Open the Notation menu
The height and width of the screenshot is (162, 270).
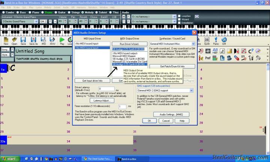point(93,7)
